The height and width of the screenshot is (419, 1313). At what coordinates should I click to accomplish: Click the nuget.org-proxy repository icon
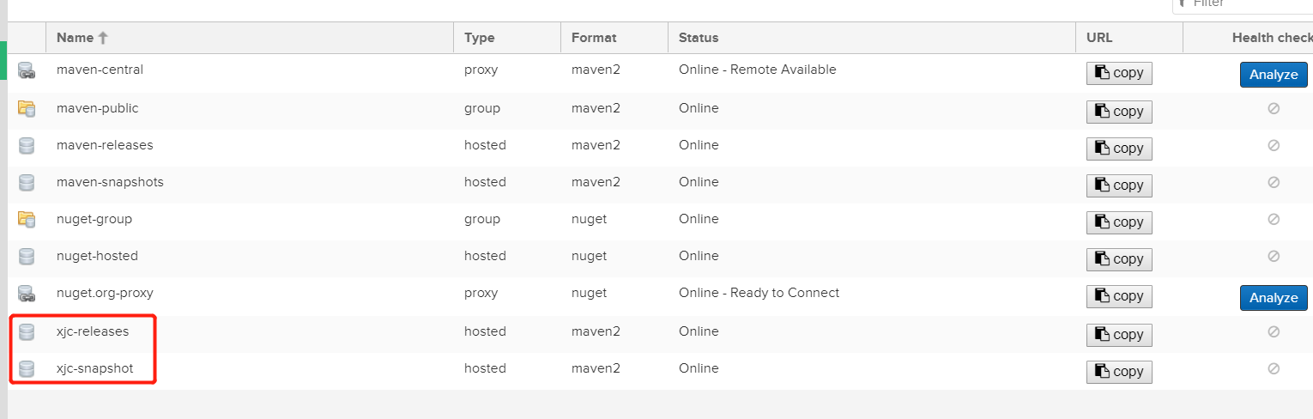(x=27, y=294)
